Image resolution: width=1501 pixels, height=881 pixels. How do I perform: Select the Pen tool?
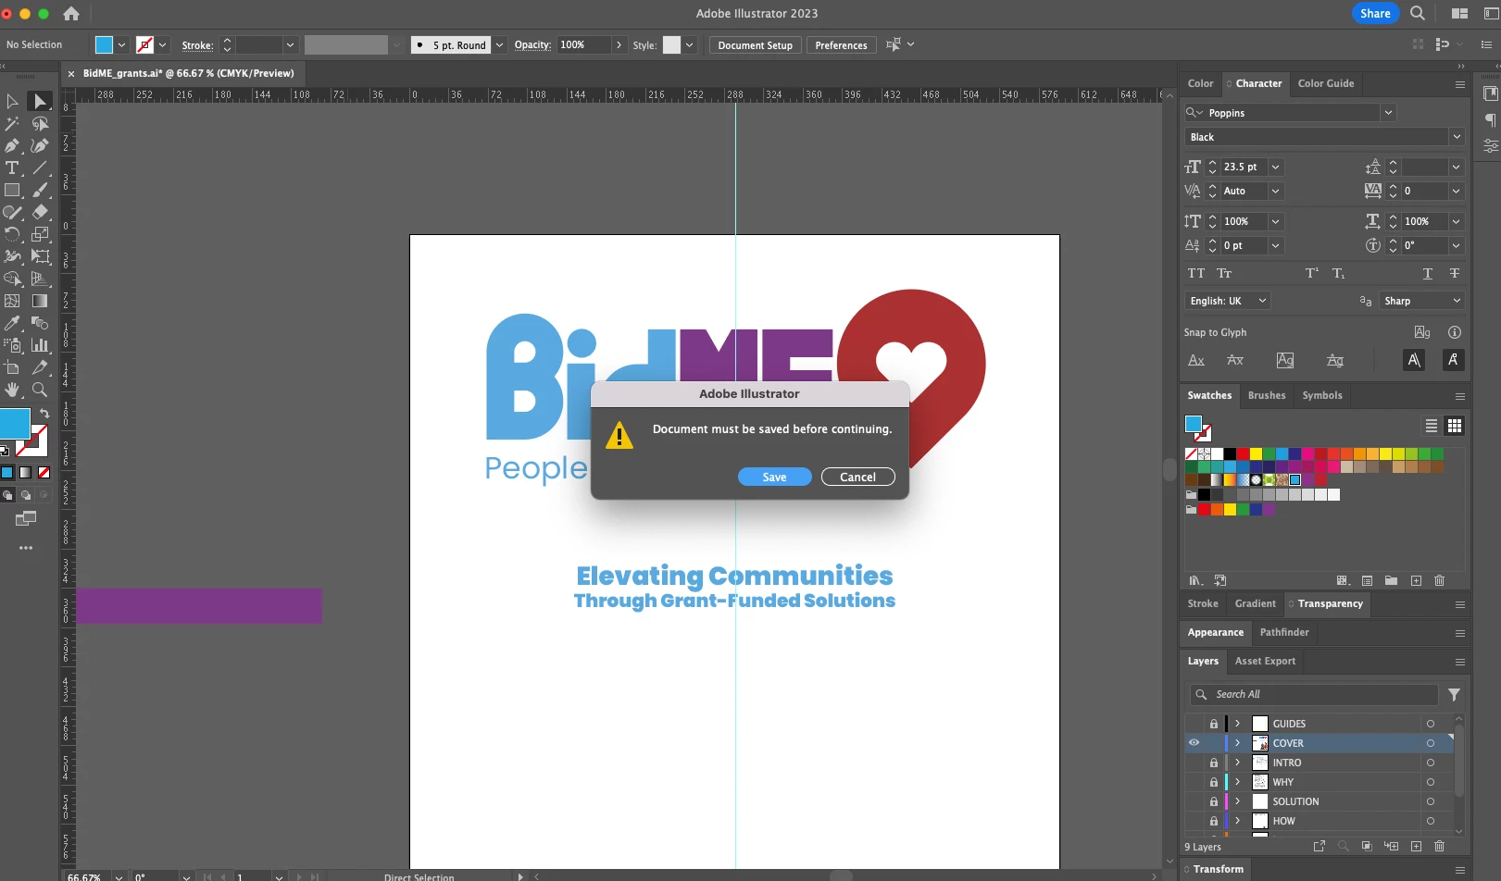click(x=12, y=145)
